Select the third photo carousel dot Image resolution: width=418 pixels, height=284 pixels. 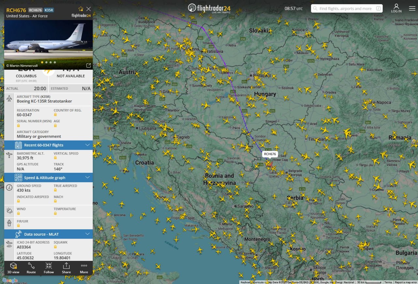51,62
